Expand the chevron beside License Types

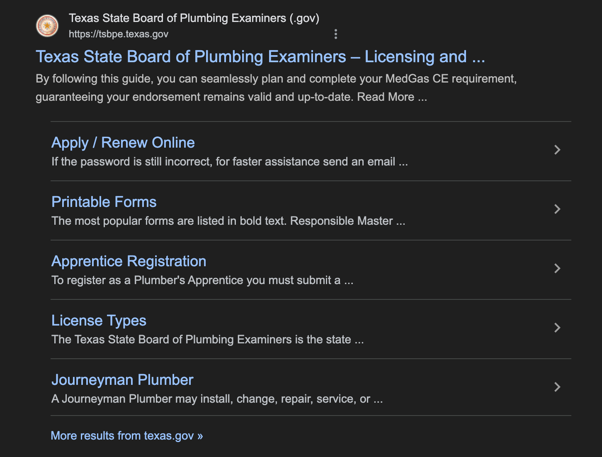click(x=558, y=328)
